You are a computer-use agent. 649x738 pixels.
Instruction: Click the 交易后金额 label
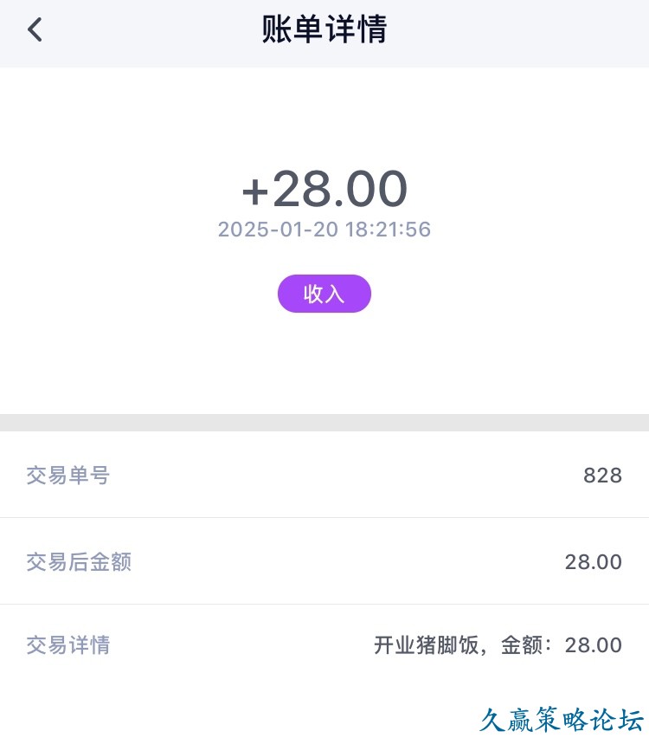coord(79,561)
